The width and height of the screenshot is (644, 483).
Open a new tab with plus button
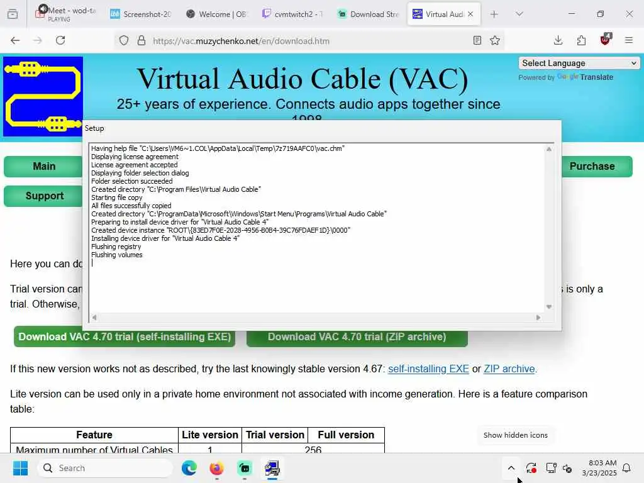coord(494,14)
